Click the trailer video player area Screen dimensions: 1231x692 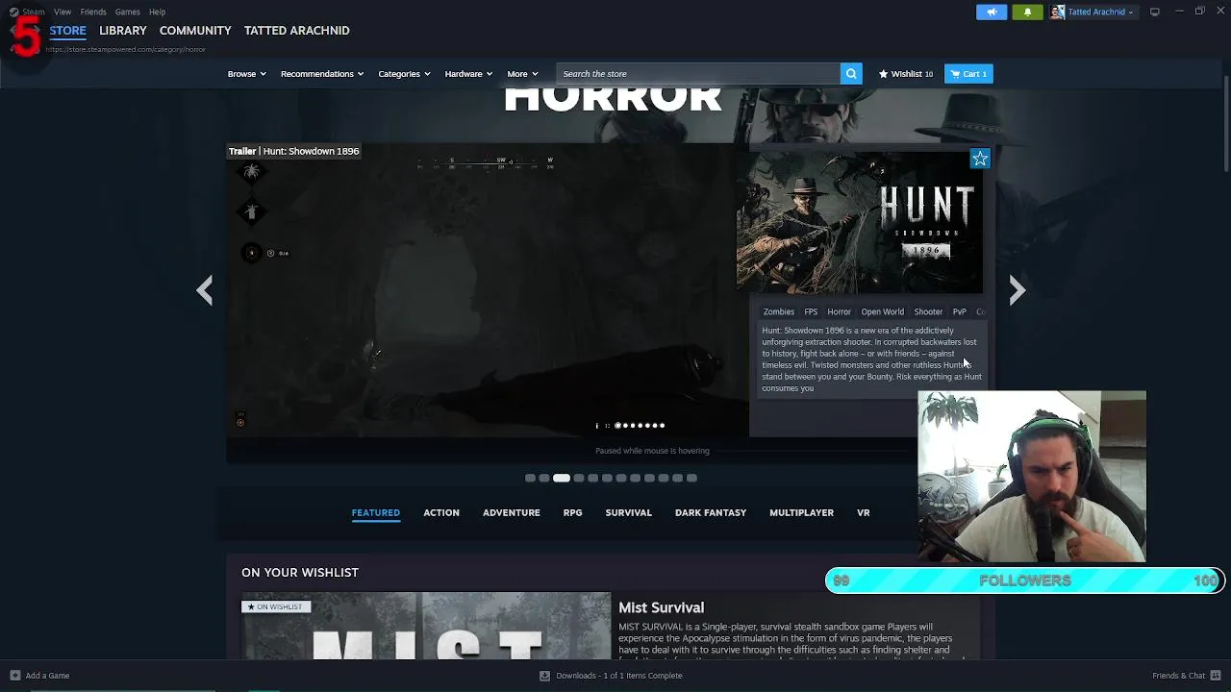[488, 290]
